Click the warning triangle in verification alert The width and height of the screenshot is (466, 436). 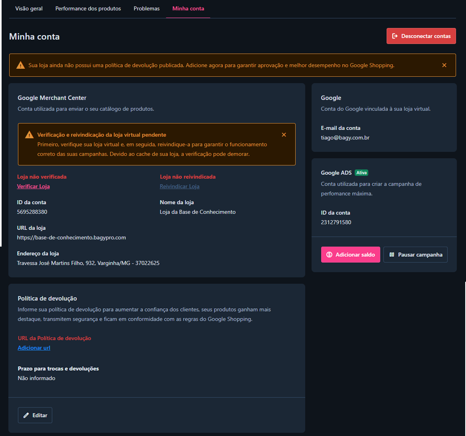[30, 135]
